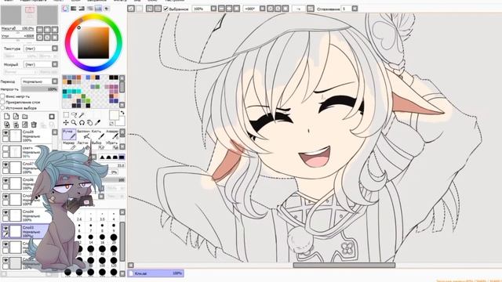Click the canvas horizontal scrollbar
The image size is (502, 282).
(x=344, y=265)
